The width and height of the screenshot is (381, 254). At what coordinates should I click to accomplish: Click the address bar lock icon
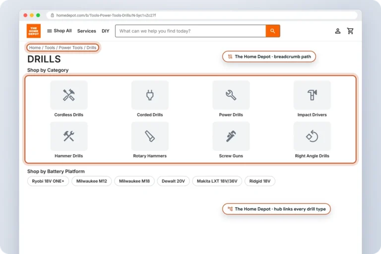click(x=52, y=15)
